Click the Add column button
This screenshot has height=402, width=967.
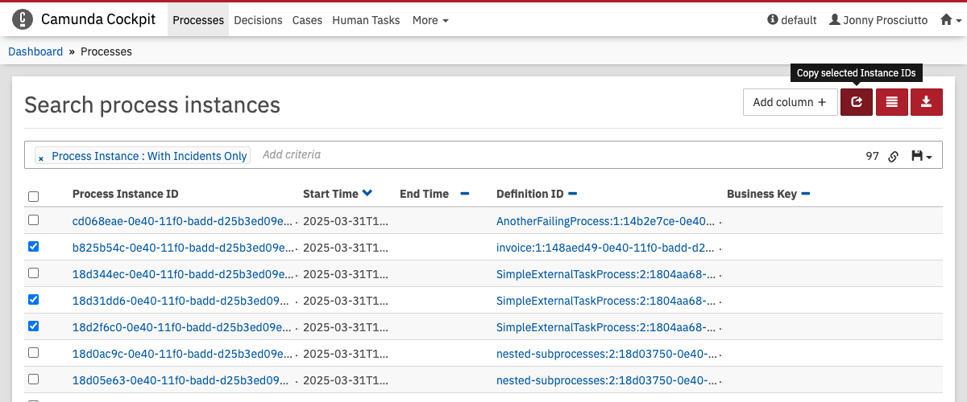[789, 102]
